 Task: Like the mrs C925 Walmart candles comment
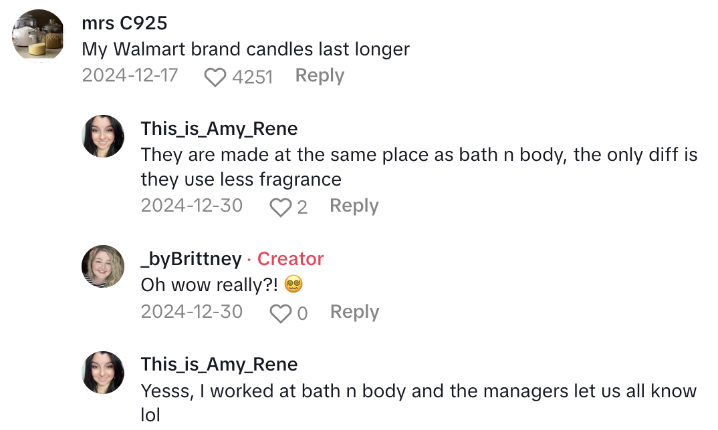point(215,77)
